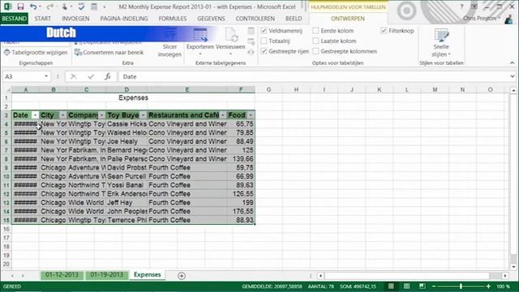Open the City column filter dropdown
519x292 pixels.
tap(63, 115)
